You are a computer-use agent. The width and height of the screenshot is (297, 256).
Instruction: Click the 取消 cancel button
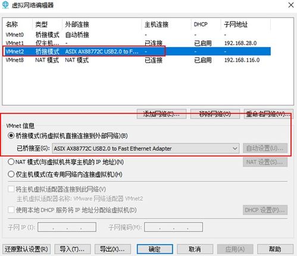click(x=195, y=249)
